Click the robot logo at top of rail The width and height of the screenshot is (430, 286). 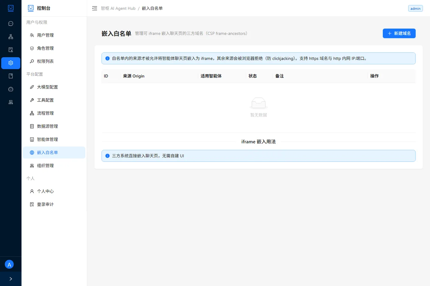(x=11, y=8)
